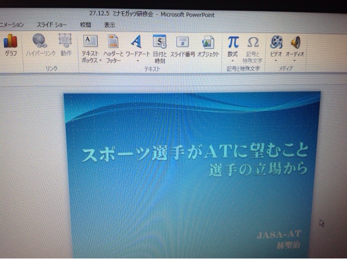Click the ハイパーリンク globe icon
This screenshot has height=259, width=347.
pos(40,41)
